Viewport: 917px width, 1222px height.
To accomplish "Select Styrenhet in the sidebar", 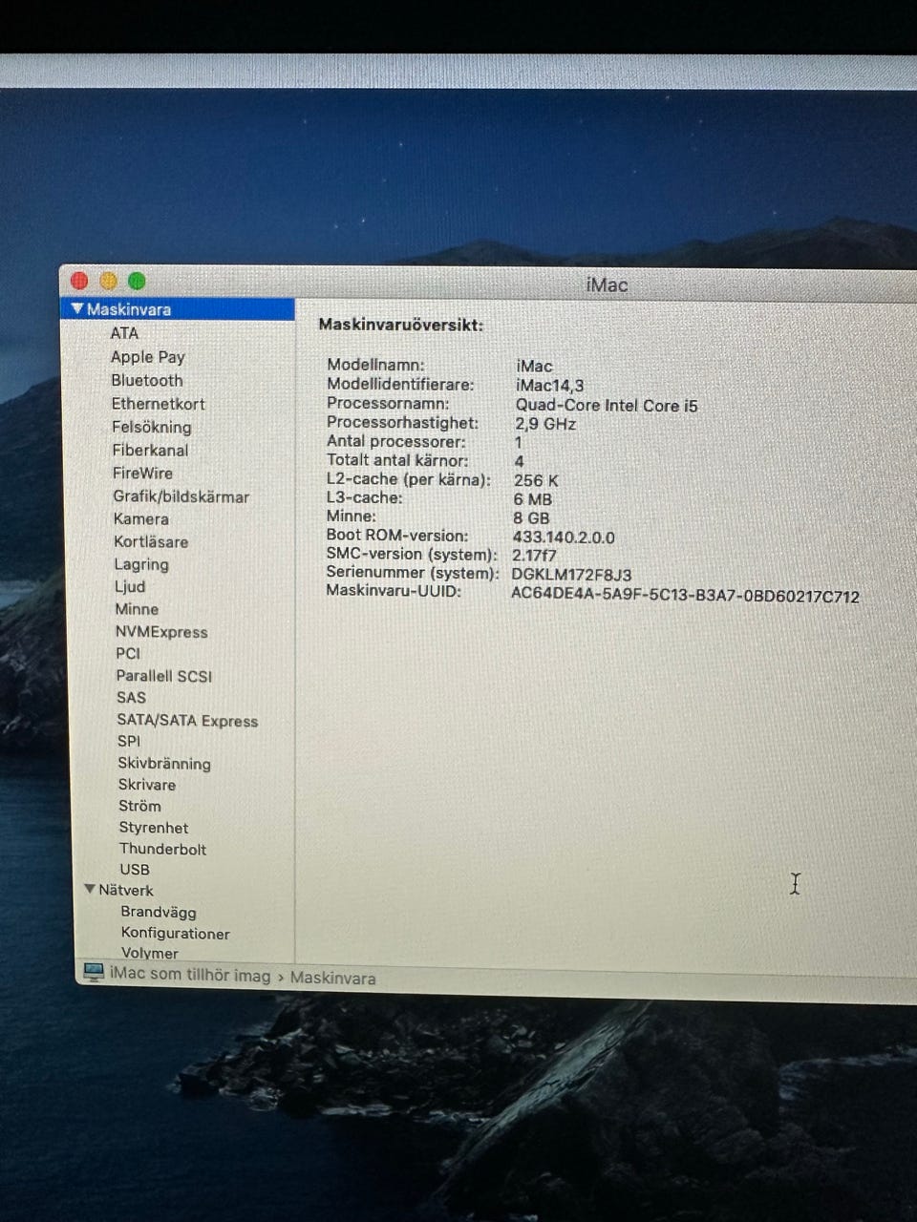I will [x=153, y=828].
